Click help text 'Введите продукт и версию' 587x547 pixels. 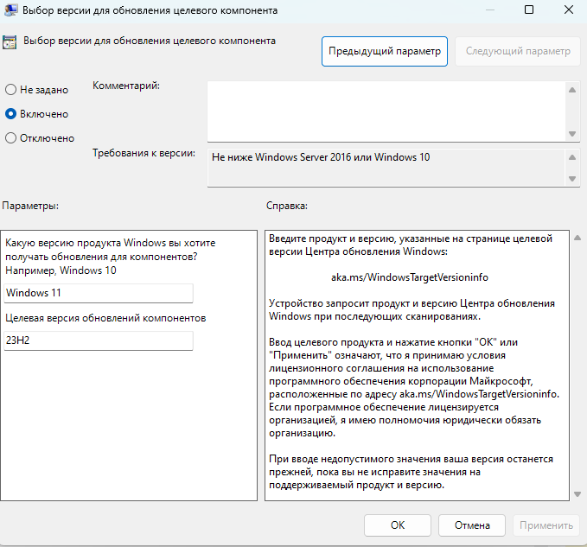411,245
